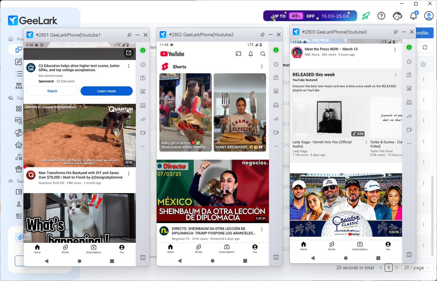This screenshot has height=281, width=437.
Task: Select the Shorts tab in Youtube1
Action: 65,249
